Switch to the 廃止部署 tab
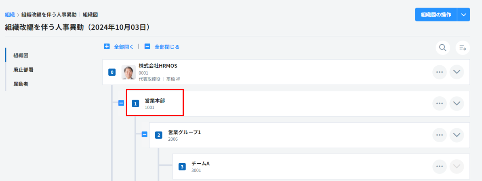Image resolution: width=482 pixels, height=181 pixels. coord(23,70)
